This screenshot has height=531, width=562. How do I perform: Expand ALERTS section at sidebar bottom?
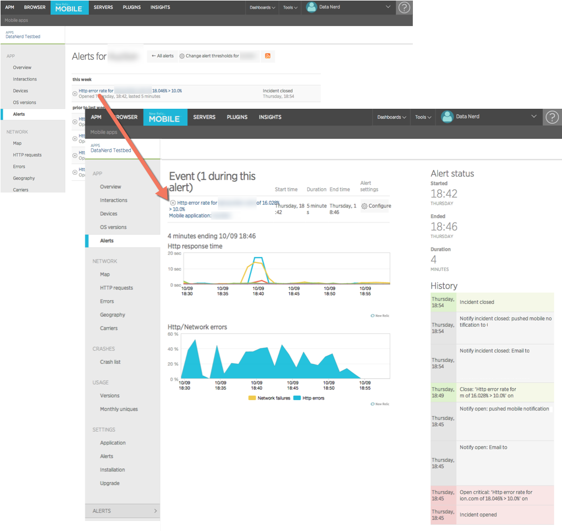(x=122, y=511)
